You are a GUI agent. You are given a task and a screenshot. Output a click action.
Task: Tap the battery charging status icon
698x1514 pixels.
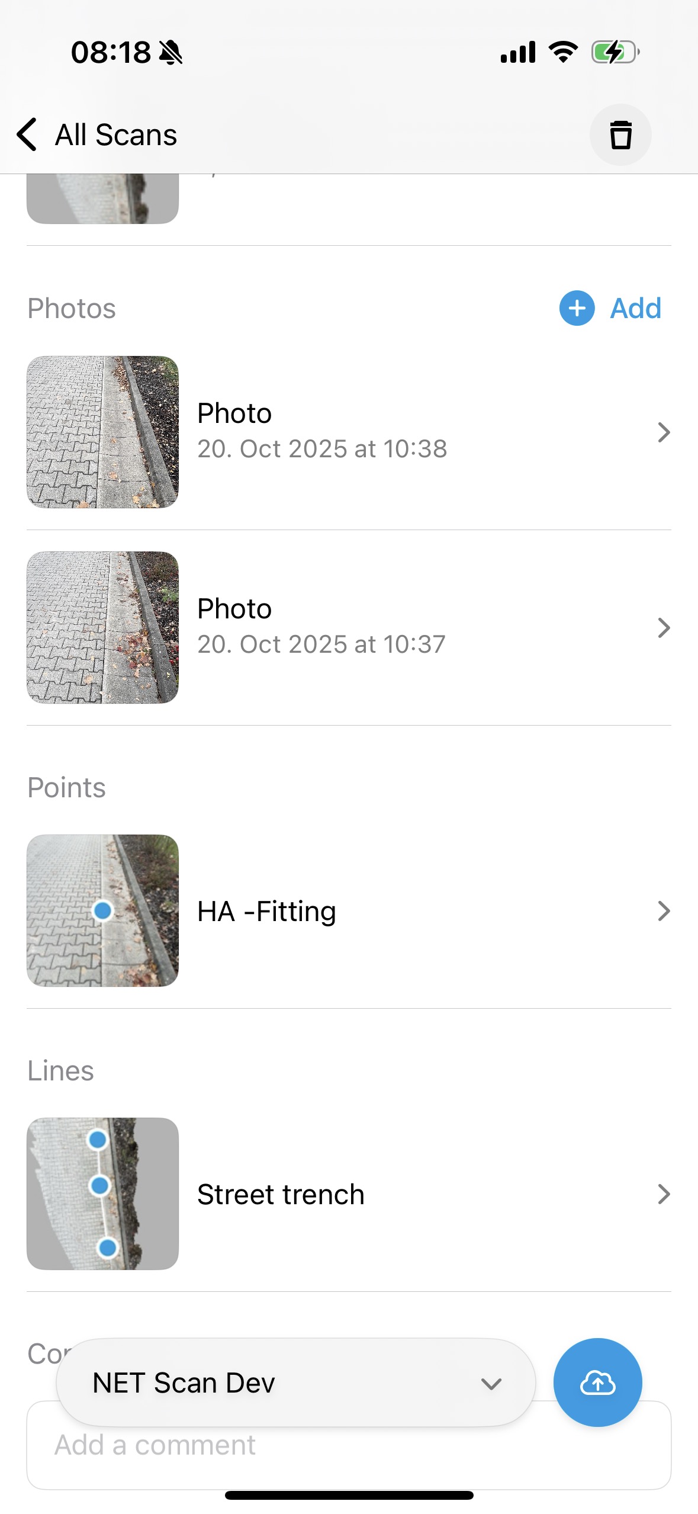click(615, 52)
